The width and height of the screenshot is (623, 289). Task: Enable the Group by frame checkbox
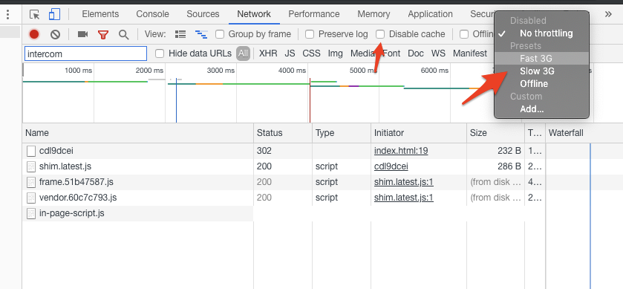[x=220, y=34]
